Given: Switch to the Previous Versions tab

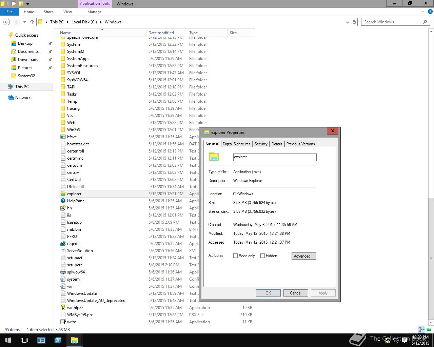Looking at the screenshot, I should [x=301, y=144].
